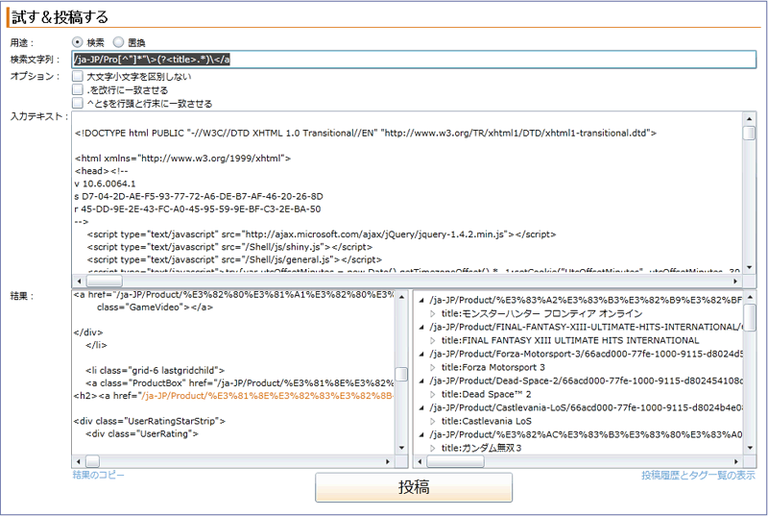
Task: Select /ja-JP/Product/Castlevania-LoS tree row
Action: pos(586,407)
